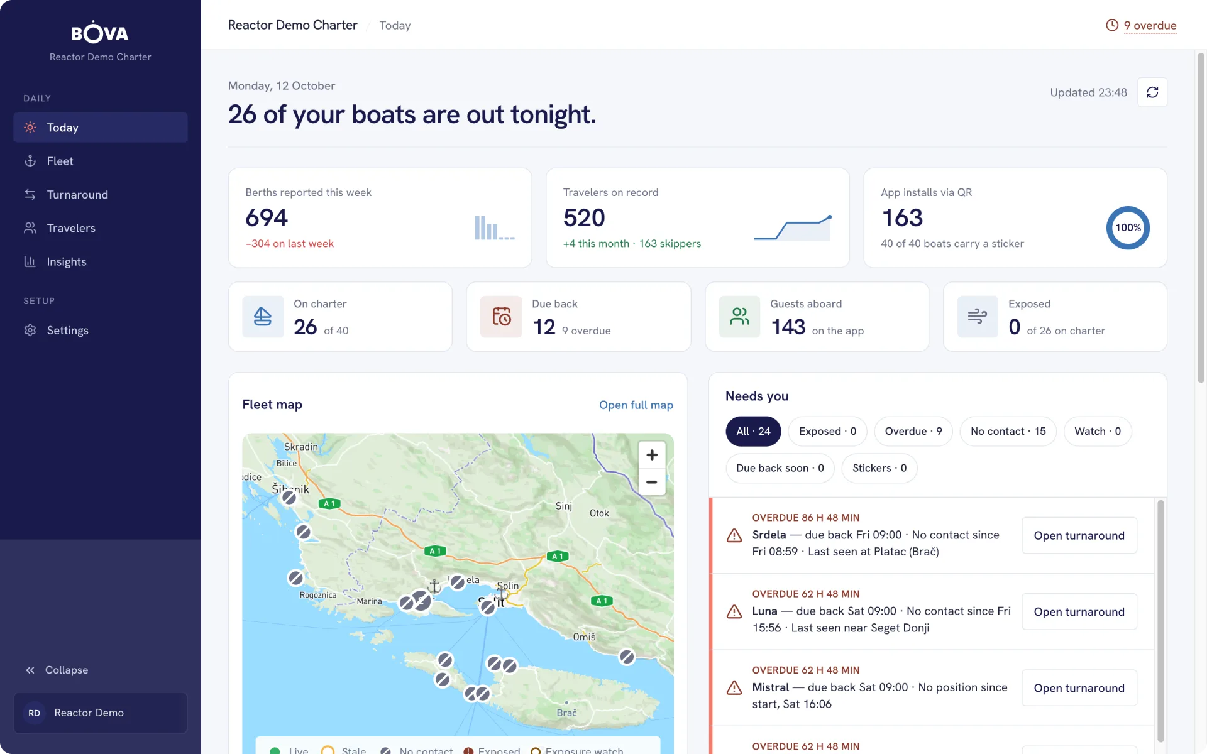The height and width of the screenshot is (754, 1207).
Task: Click the 100% sticker progress ring
Action: [1128, 227]
